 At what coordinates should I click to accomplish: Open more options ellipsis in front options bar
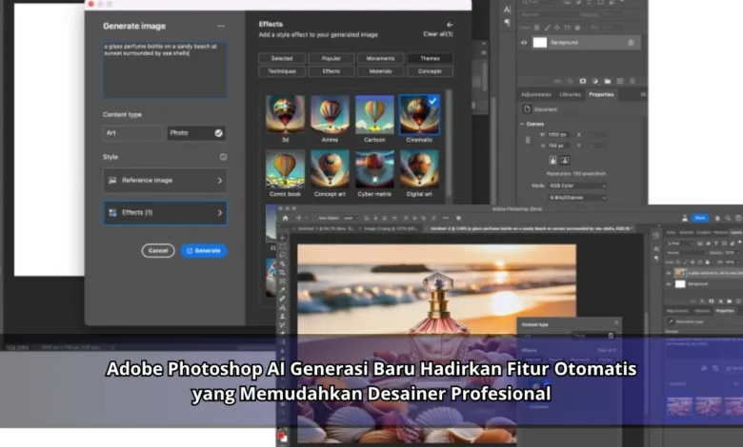coord(446,218)
